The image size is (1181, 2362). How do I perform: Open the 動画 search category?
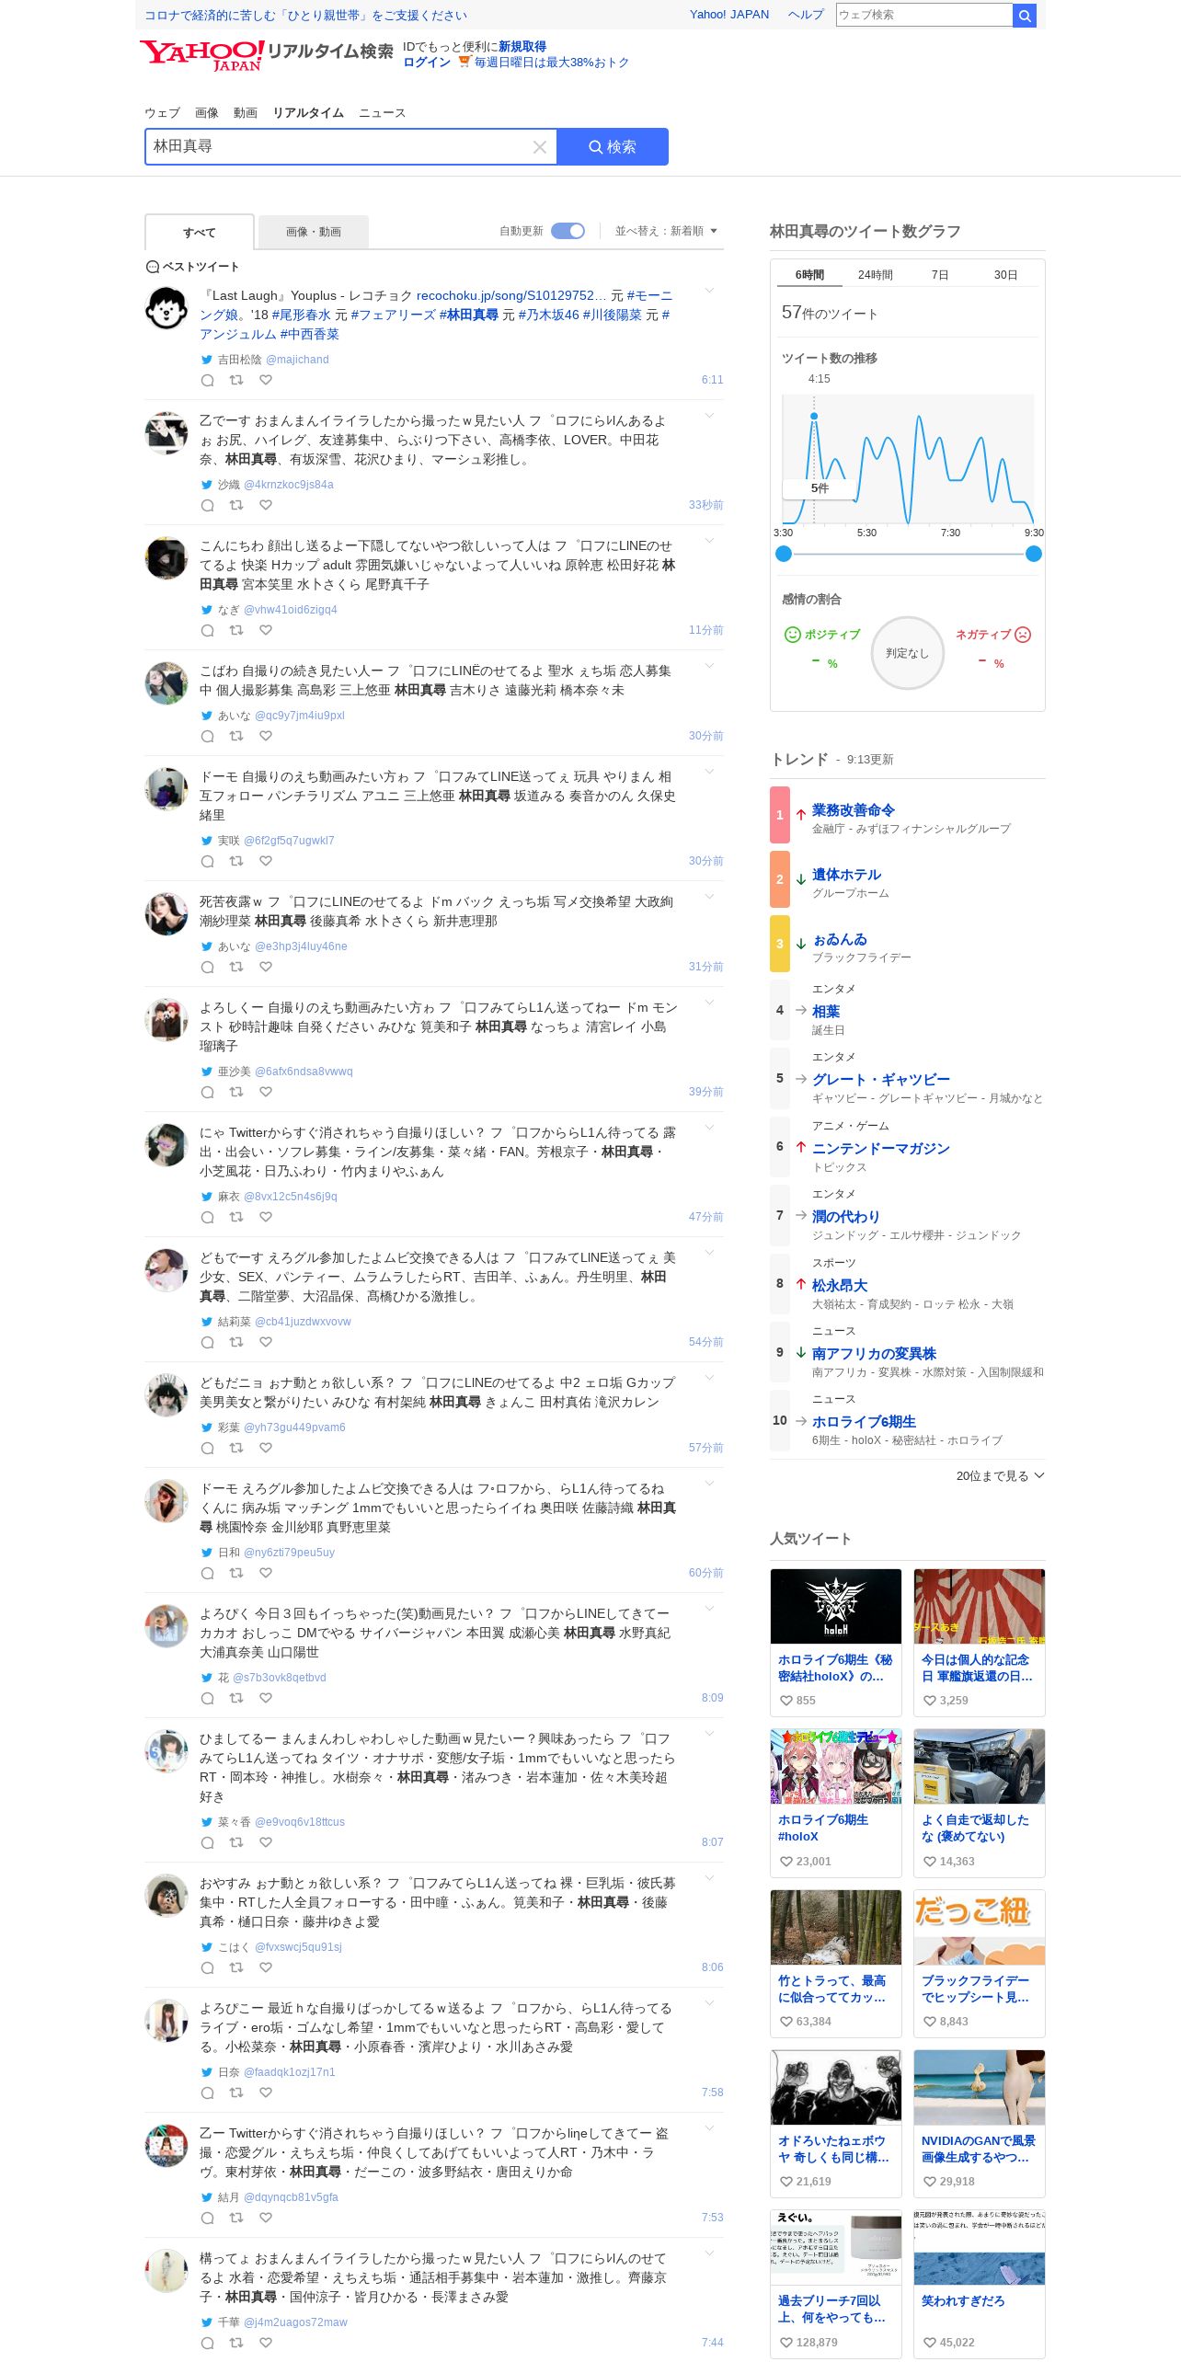click(x=246, y=113)
